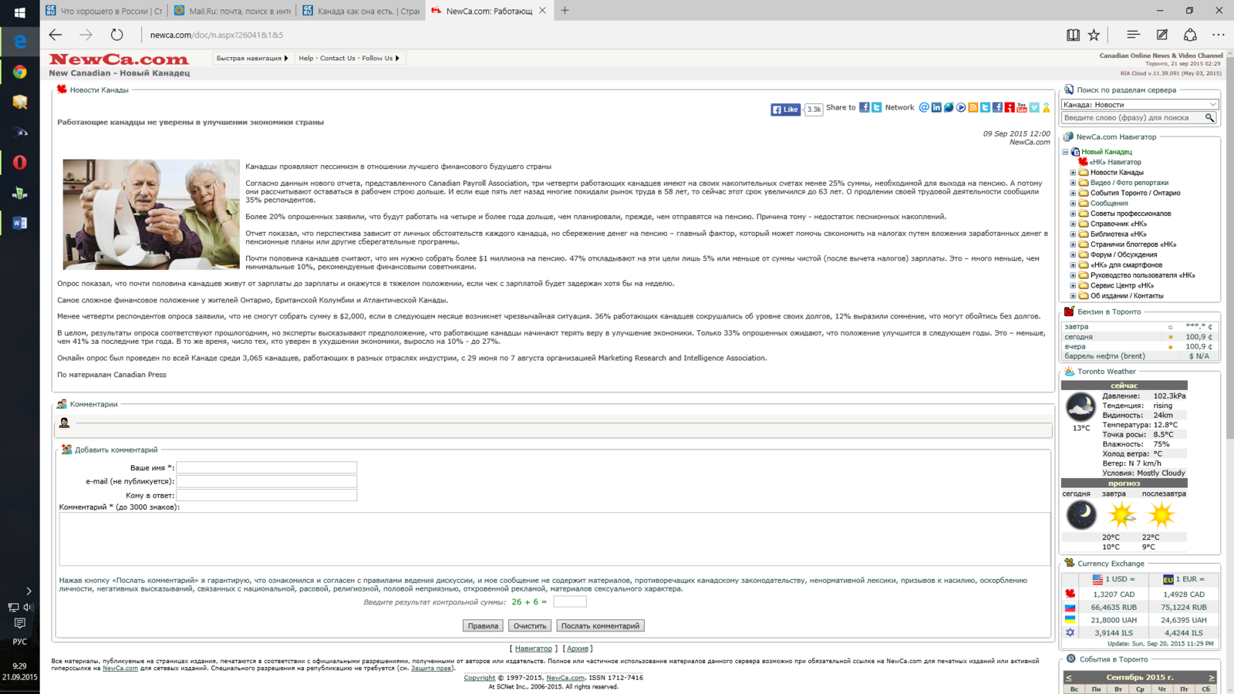The image size is (1234, 694).
Task: Click the Vimeo network icon
Action: [x=1034, y=107]
